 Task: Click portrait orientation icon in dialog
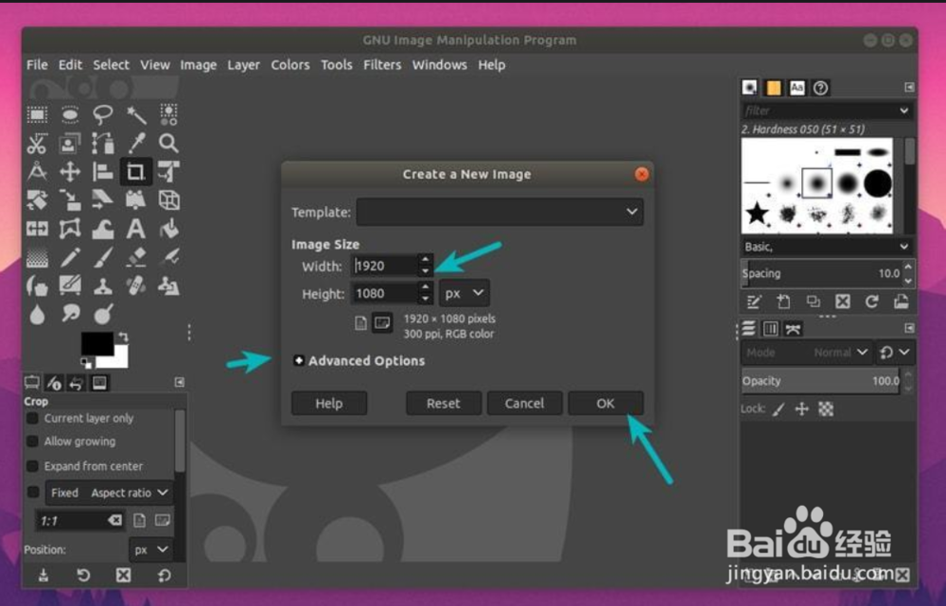click(x=360, y=323)
